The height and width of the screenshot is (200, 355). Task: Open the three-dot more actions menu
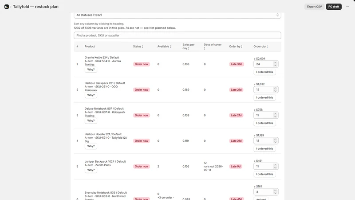347,7
